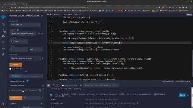Click the Value amount input field

[19, 49]
